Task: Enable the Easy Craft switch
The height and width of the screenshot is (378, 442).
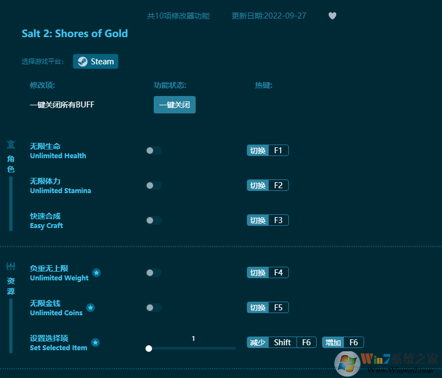Action: 154,220
